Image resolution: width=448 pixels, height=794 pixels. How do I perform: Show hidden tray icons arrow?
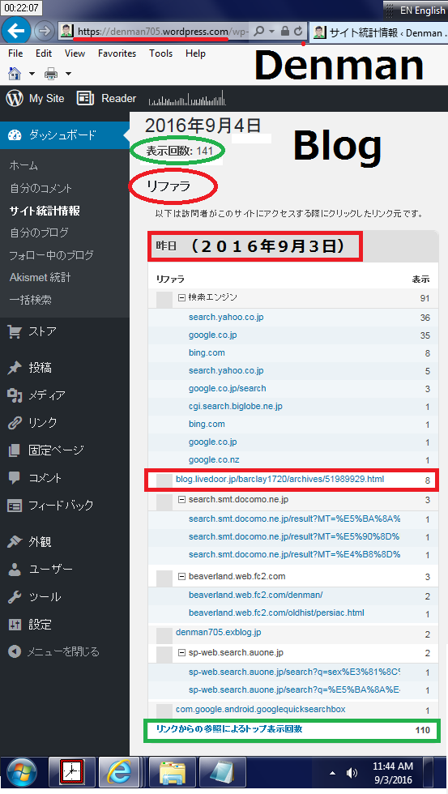pyautogui.click(x=333, y=773)
